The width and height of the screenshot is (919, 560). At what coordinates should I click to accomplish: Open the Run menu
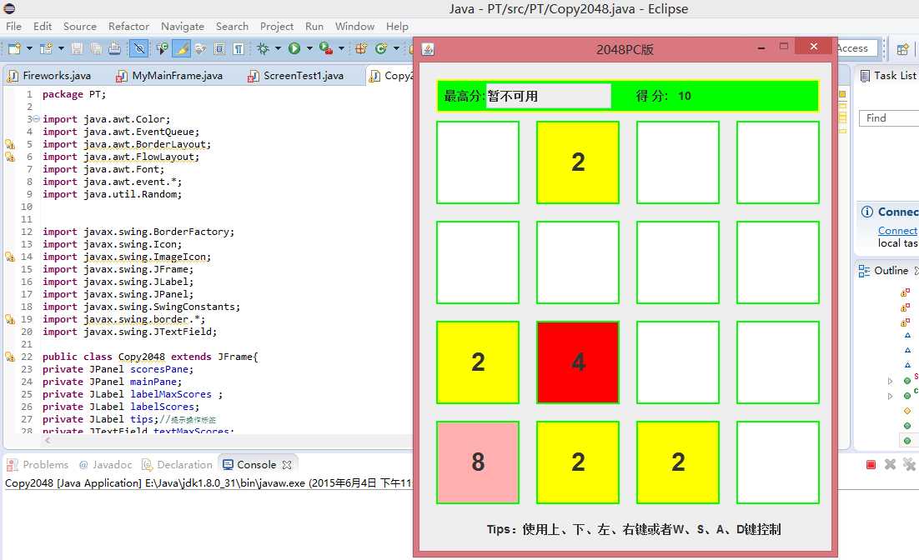point(314,27)
